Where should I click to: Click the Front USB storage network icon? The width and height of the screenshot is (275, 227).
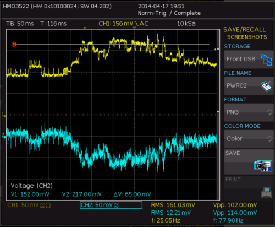266,60
